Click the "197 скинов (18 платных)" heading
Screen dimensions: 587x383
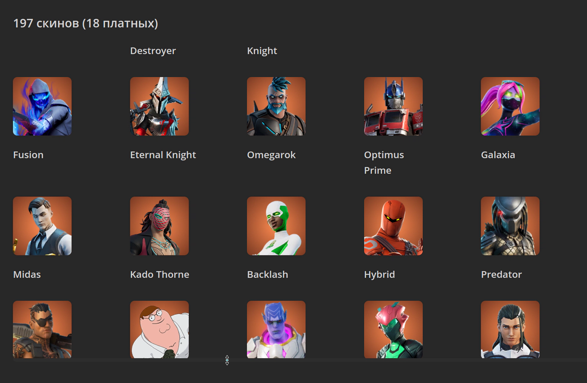86,23
